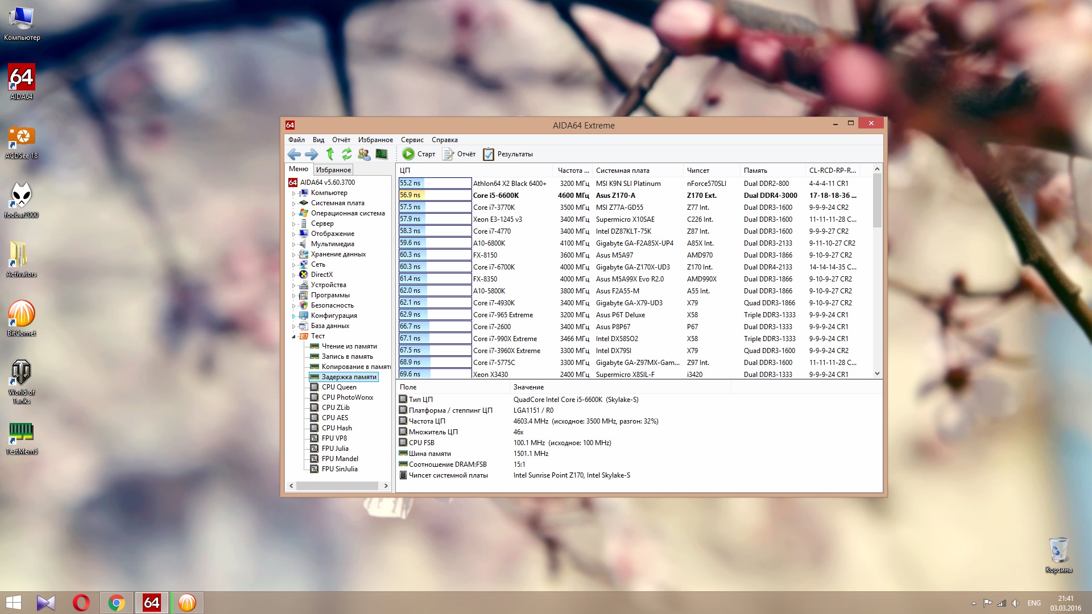This screenshot has width=1092, height=614.
Task: Open the users icon in toolbar
Action: 364,154
